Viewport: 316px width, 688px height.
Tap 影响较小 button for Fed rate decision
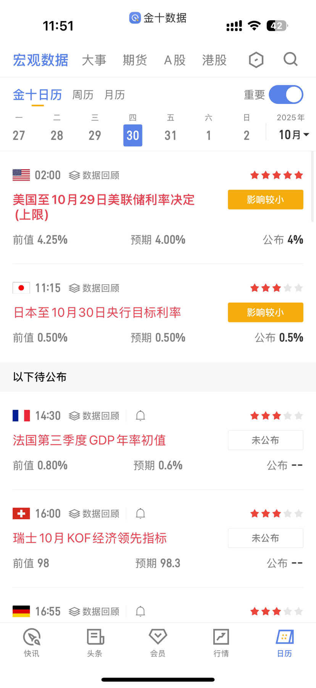(265, 199)
